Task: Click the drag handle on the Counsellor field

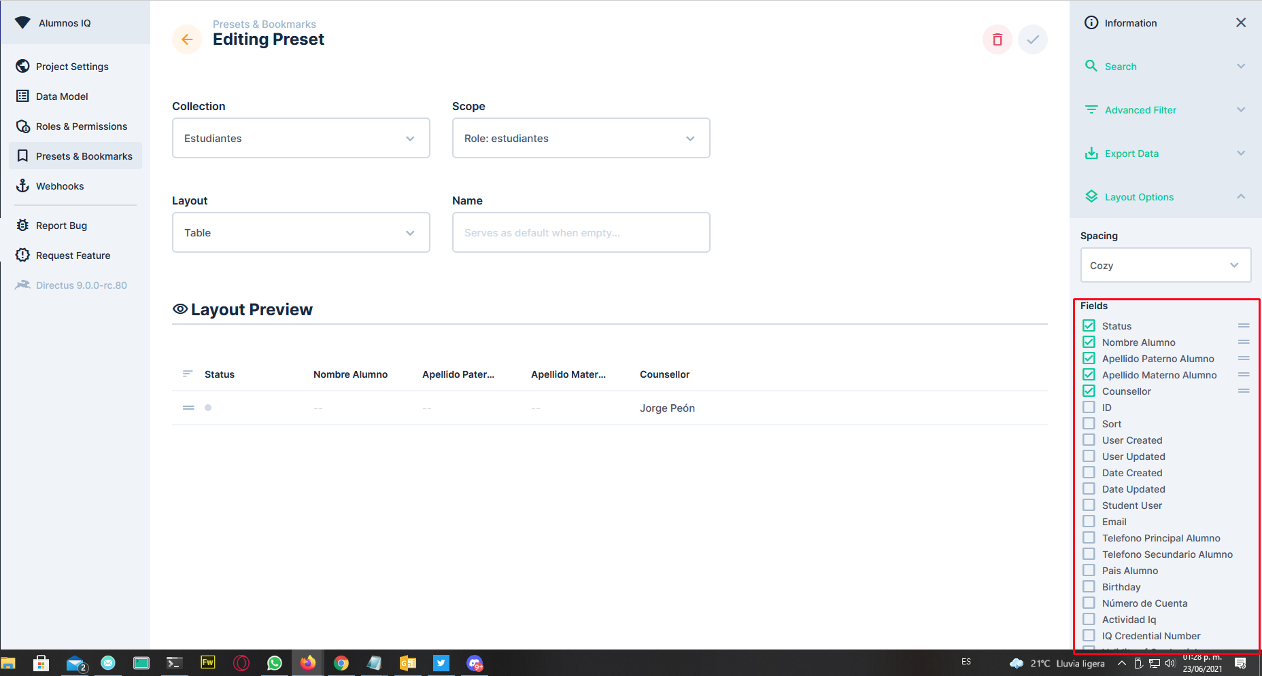Action: click(1244, 391)
